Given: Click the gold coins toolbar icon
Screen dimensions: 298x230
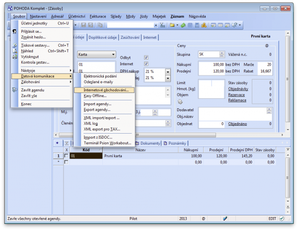Looking at the screenshot, I should click(x=204, y=25).
